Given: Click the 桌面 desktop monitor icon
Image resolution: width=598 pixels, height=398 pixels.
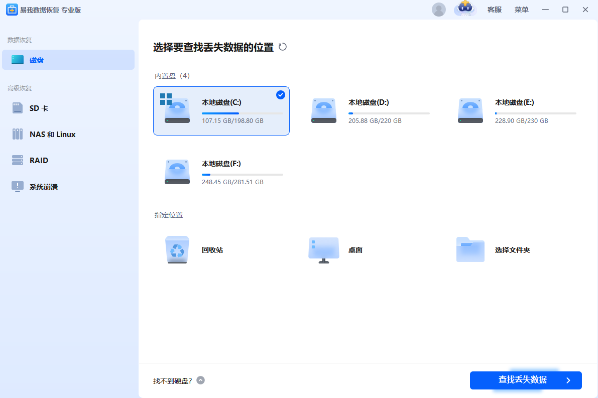Looking at the screenshot, I should tap(324, 250).
